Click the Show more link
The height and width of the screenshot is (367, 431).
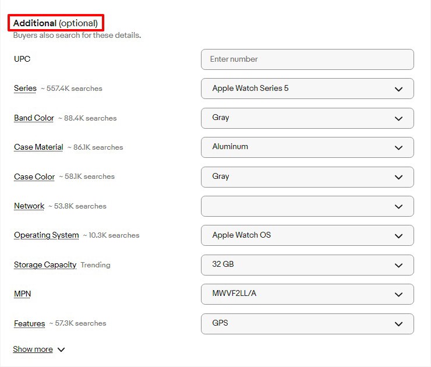point(33,349)
